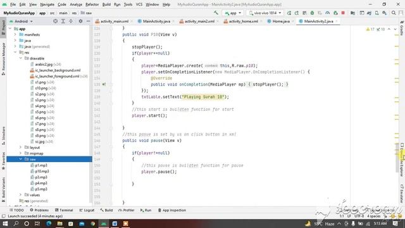
Task: Open the Profiler tool window
Action: 127,210
